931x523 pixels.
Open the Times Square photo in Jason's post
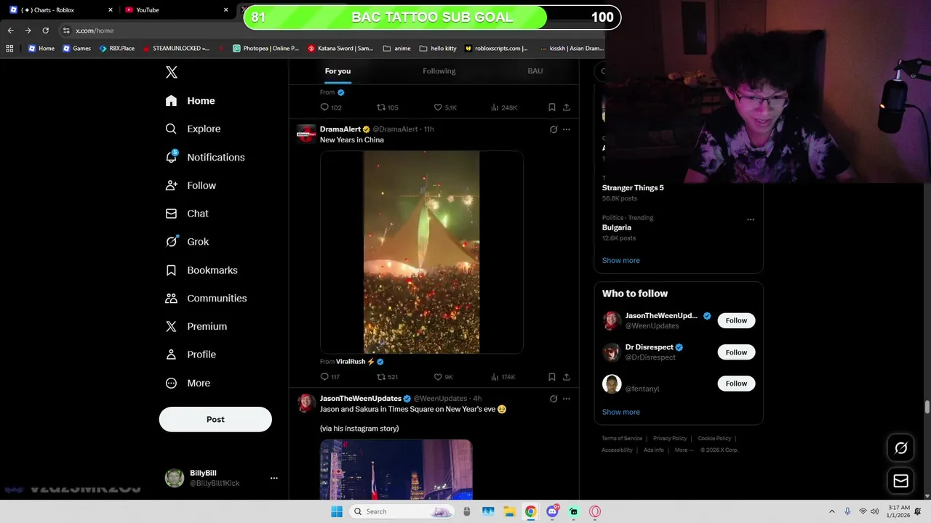[x=396, y=469]
